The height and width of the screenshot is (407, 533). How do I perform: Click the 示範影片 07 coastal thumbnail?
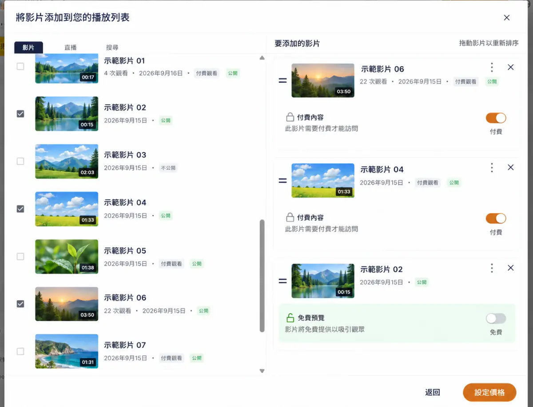[67, 352]
